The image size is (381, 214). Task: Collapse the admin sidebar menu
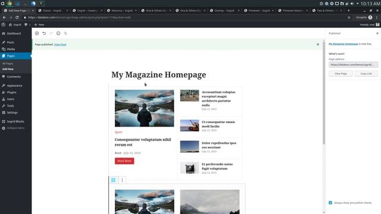15,128
